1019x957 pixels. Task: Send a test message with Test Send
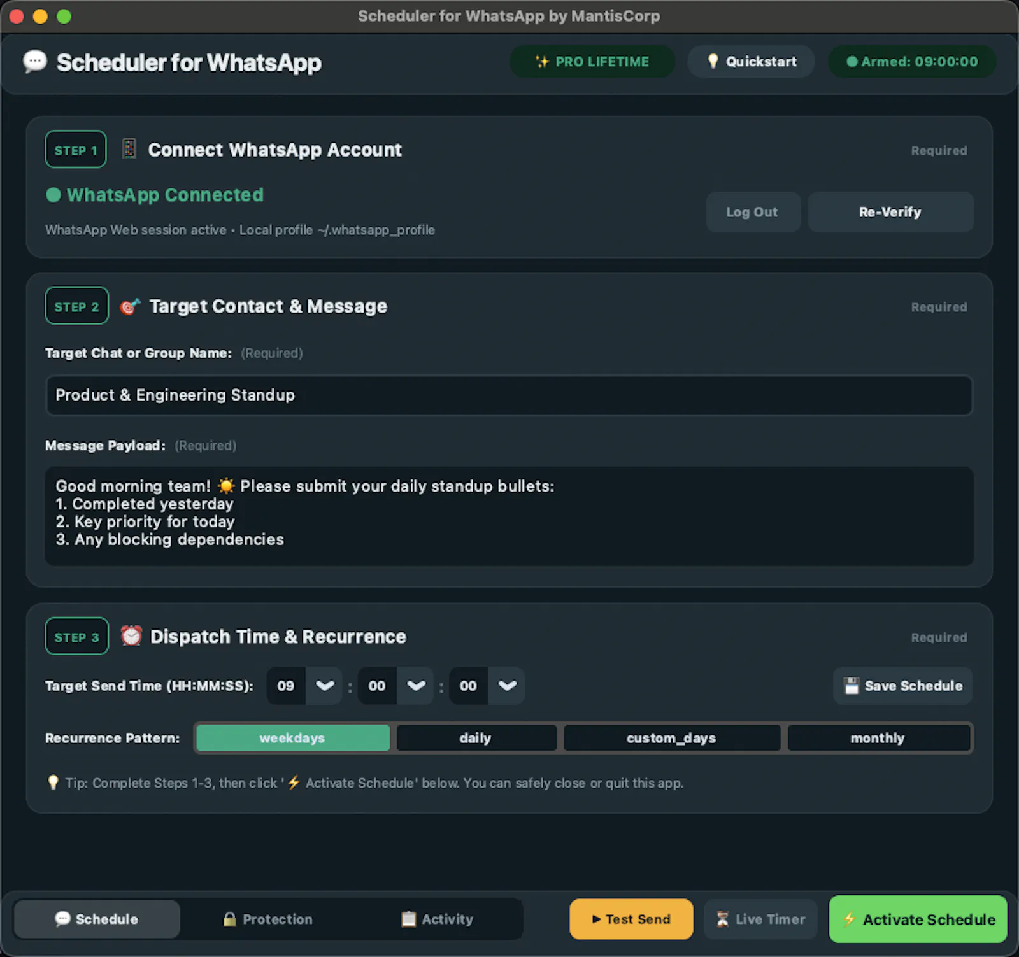[x=631, y=919]
